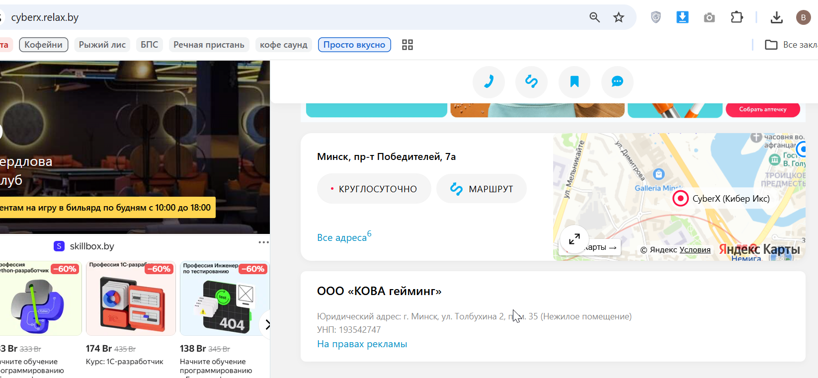Viewport: 818px width, 378px height.
Task: Expand the Yandex map to fullscreen
Action: (x=574, y=239)
